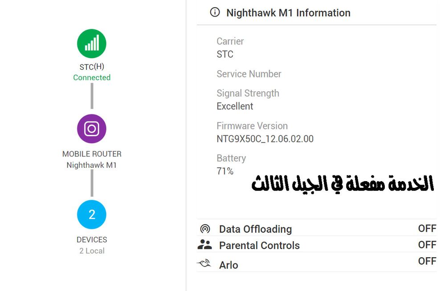
Task: Toggle the Data Offloading OFF status
Action: click(x=427, y=228)
